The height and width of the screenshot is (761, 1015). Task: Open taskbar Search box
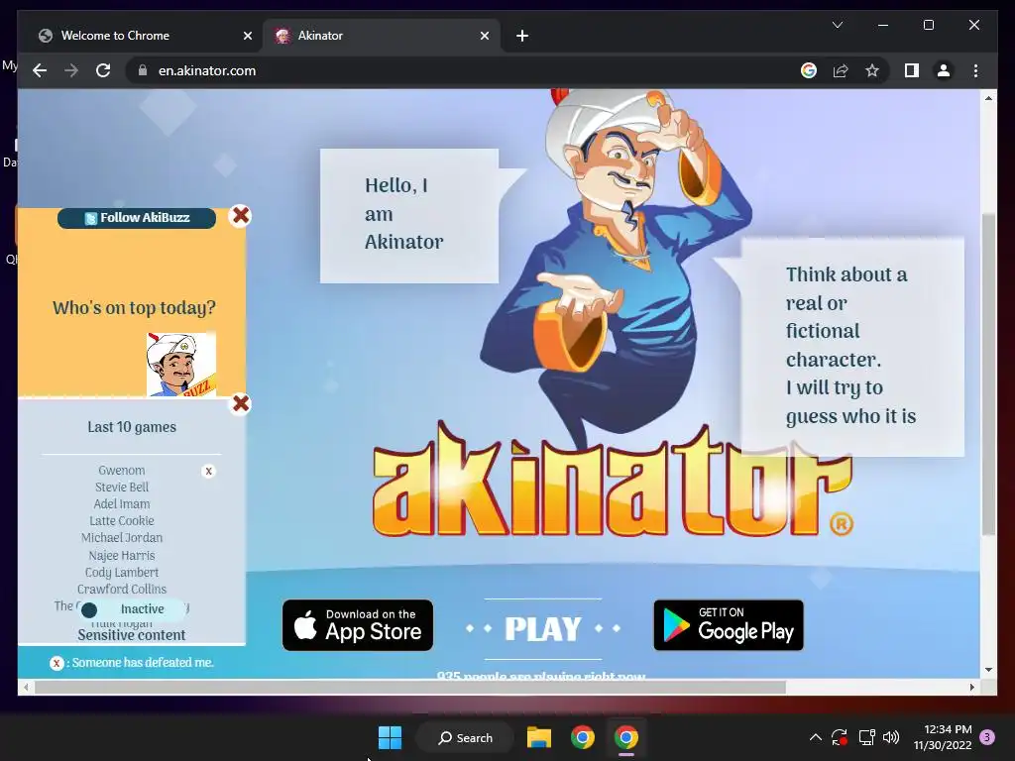[x=465, y=737]
